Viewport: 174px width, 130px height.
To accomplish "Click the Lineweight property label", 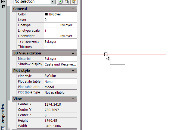I will (x=26, y=36).
